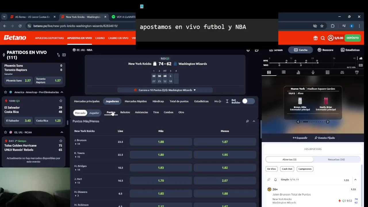Favorite the Tulsa vs UNLV match star
This screenshot has width=368, height=207.
point(61,141)
